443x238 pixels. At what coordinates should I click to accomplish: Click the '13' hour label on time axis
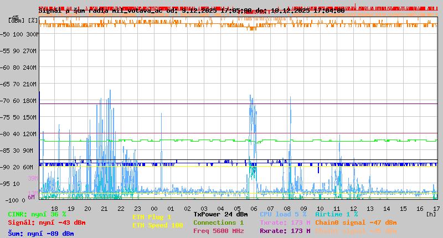coord(370,209)
